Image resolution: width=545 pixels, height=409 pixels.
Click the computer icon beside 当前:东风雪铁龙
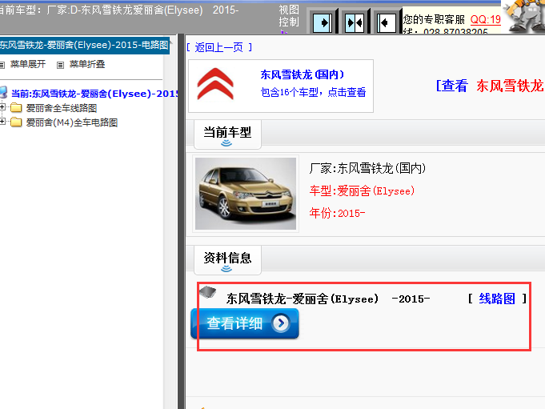pyautogui.click(x=3, y=92)
